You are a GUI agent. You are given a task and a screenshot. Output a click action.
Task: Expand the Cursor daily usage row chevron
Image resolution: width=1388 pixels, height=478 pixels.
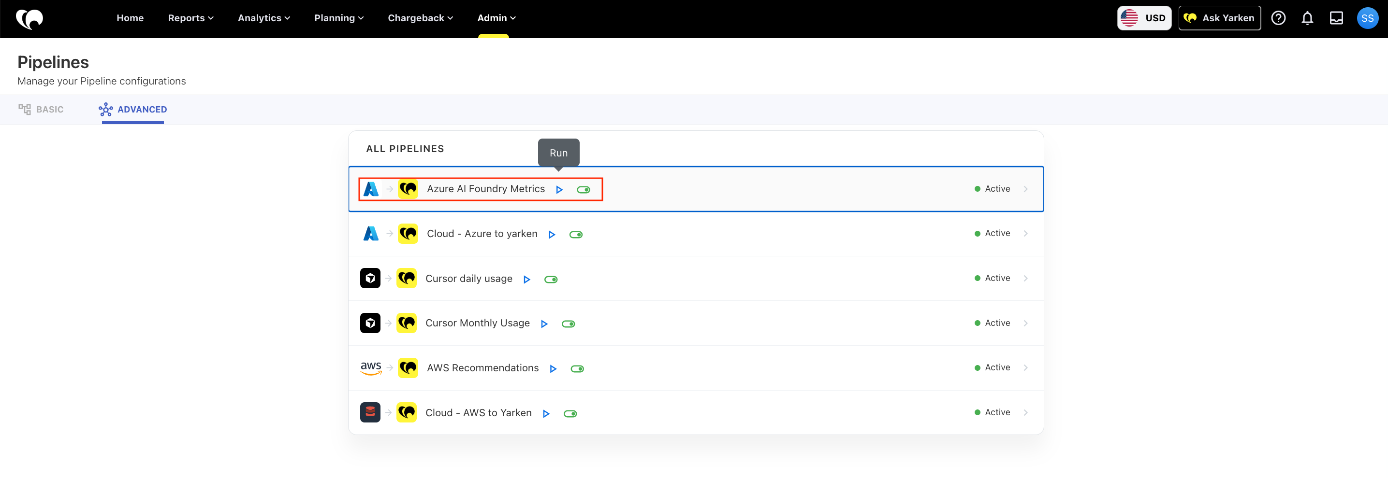pyautogui.click(x=1025, y=278)
